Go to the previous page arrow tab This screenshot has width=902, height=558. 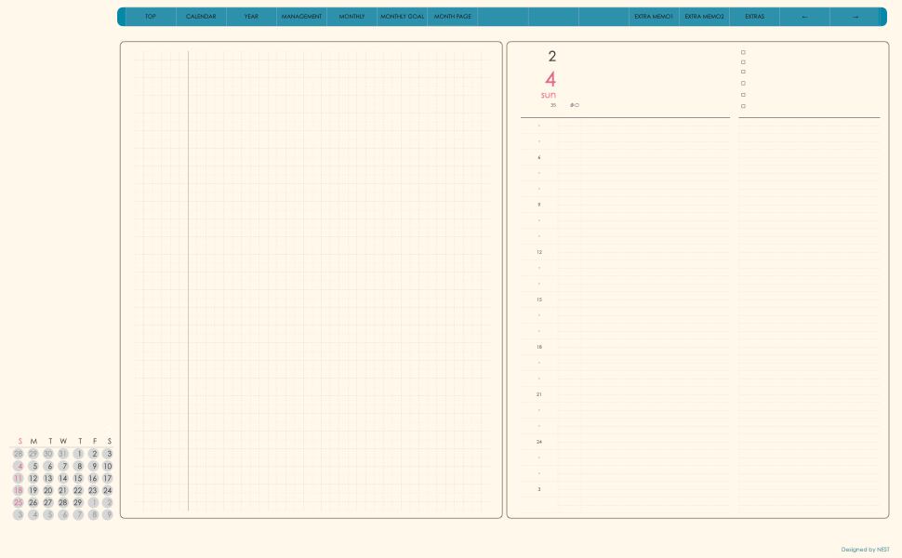[804, 17]
